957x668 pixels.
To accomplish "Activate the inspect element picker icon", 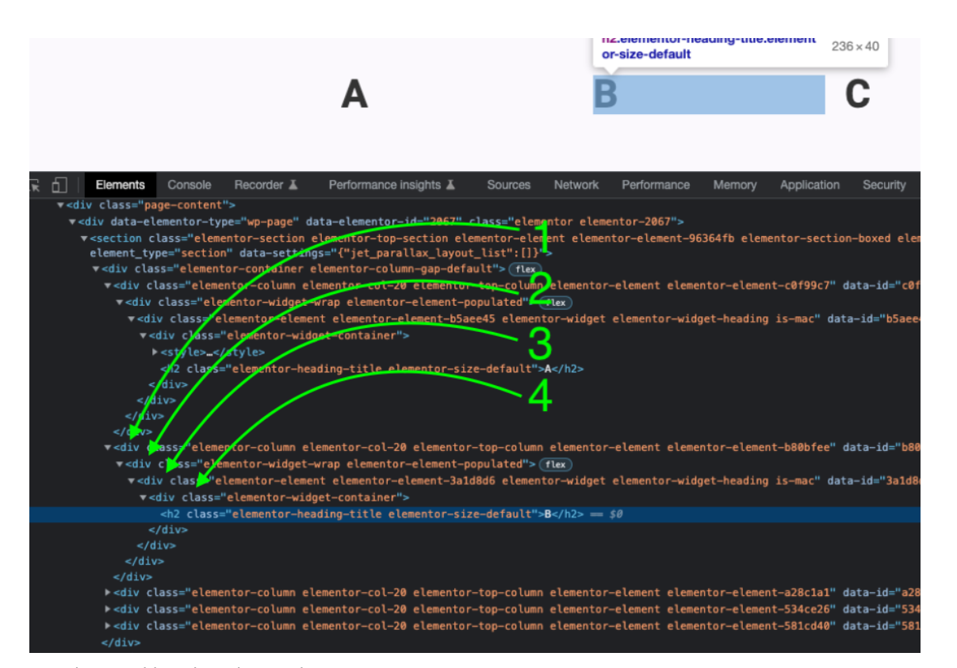I will point(35,185).
